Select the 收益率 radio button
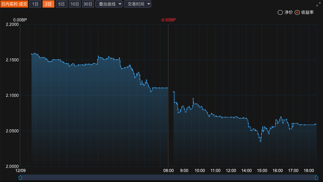The width and height of the screenshot is (323, 182). point(297,12)
